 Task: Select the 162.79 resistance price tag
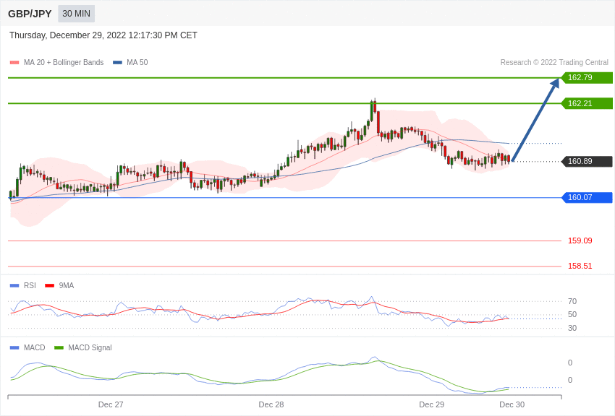587,77
